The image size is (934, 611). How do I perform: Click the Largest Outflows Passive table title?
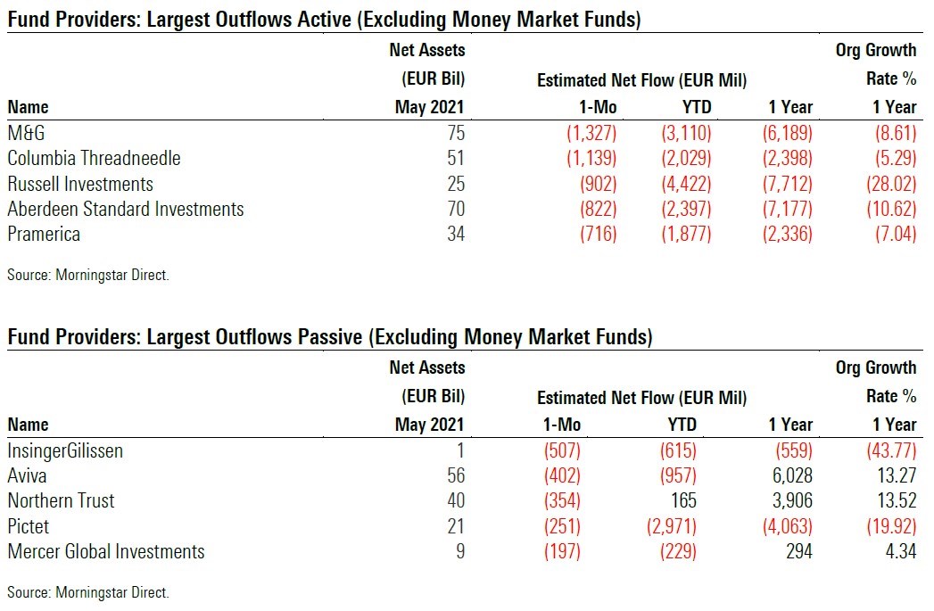[329, 336]
